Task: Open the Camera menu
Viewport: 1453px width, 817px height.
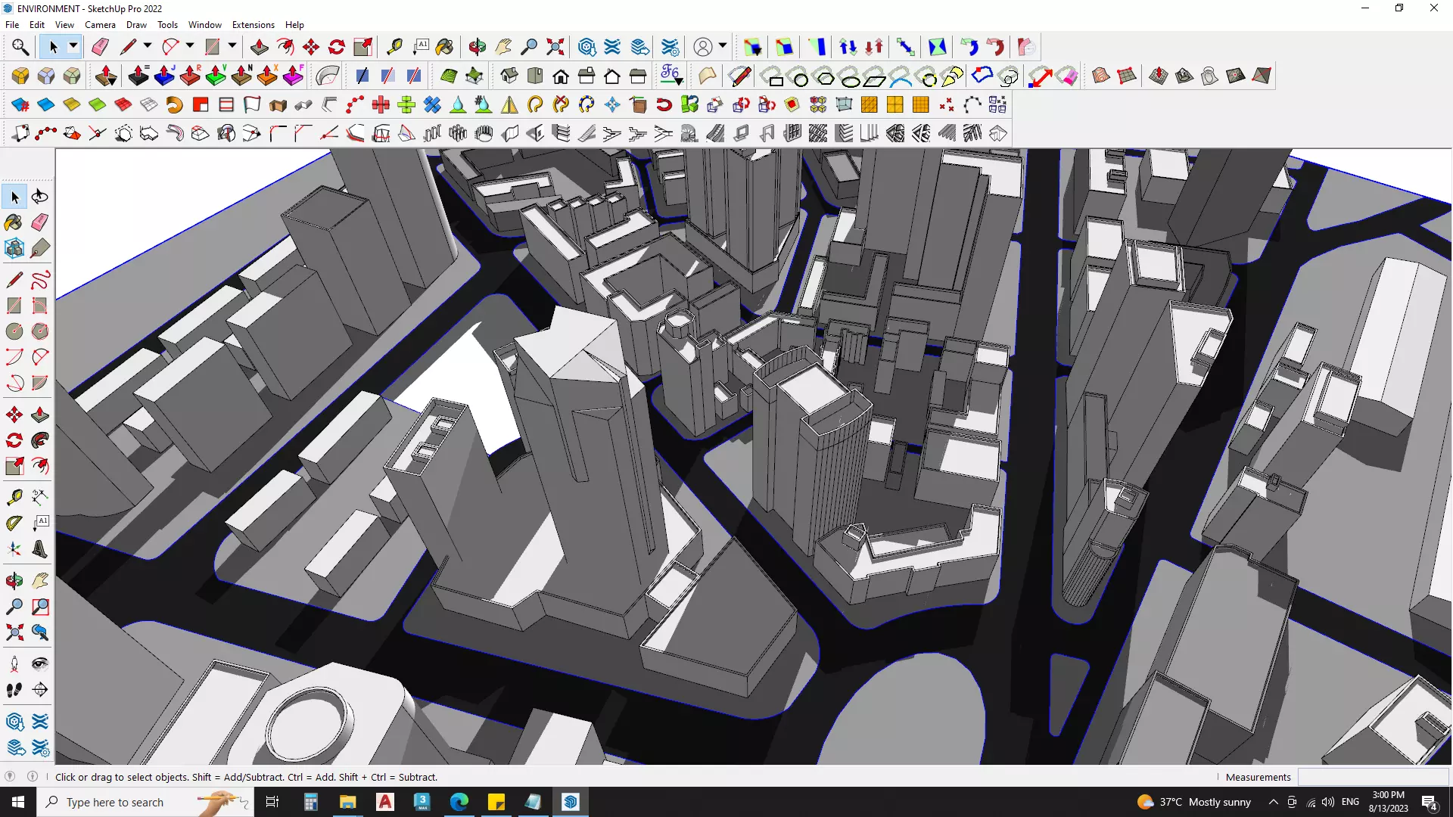Action: [100, 25]
